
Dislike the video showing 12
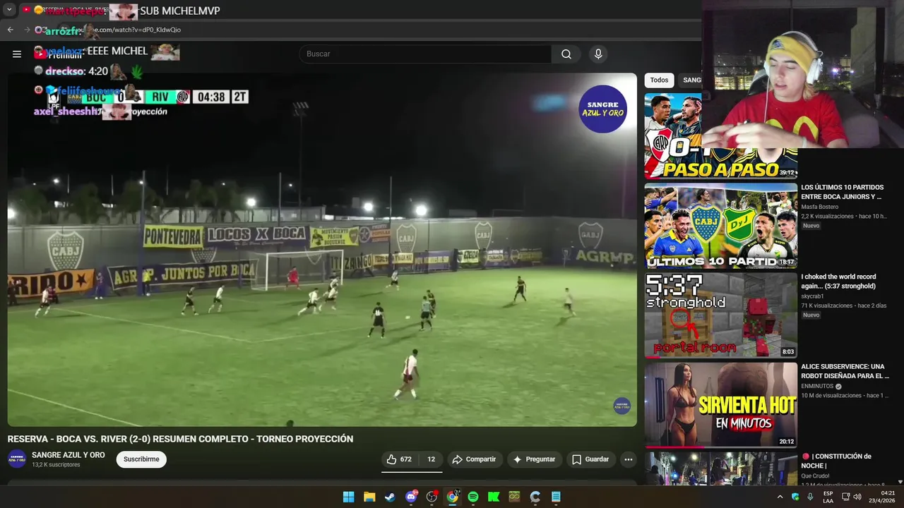[431, 459]
